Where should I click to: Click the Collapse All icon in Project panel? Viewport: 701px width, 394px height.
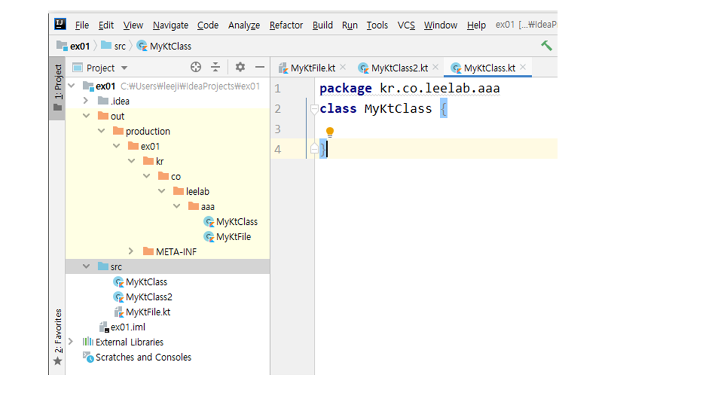216,67
